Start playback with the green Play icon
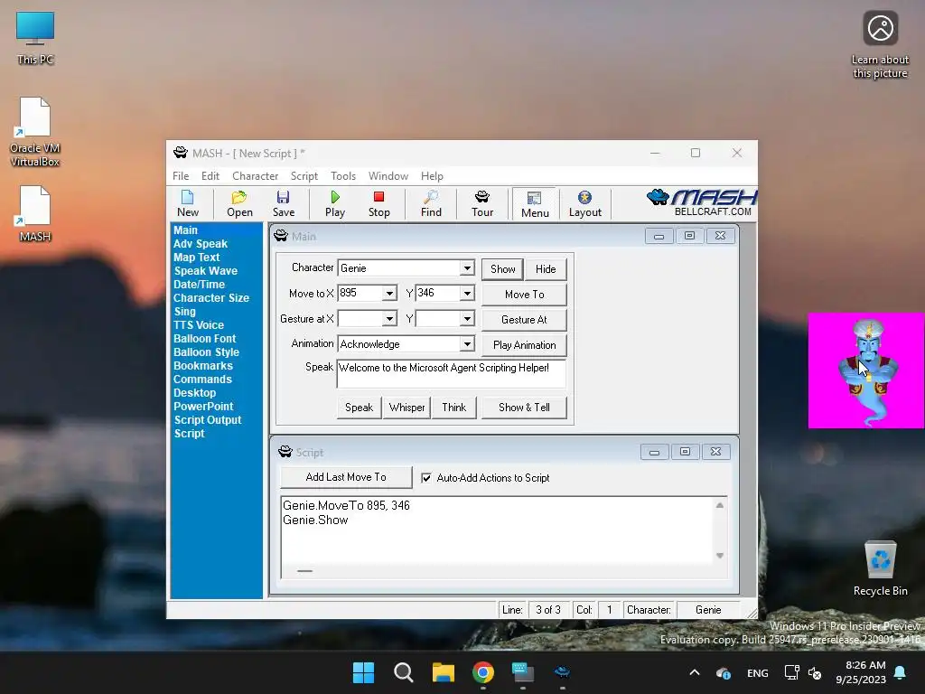The width and height of the screenshot is (925, 694). pos(335,203)
